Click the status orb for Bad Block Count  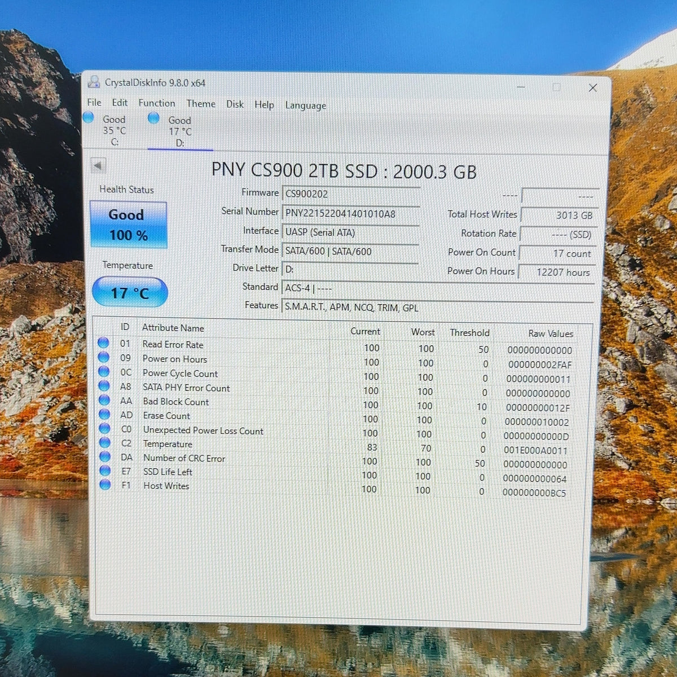[x=104, y=400]
